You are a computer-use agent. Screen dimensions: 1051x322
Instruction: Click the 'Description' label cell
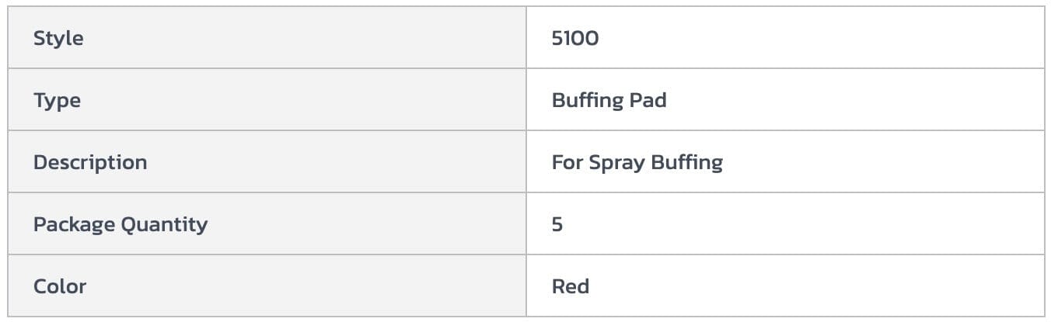(x=90, y=162)
